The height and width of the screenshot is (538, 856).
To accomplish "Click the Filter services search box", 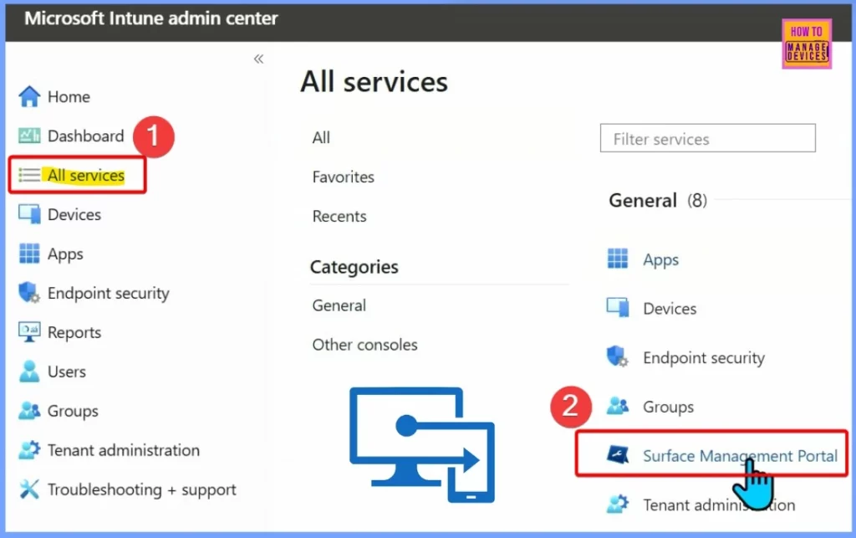I will click(x=707, y=138).
